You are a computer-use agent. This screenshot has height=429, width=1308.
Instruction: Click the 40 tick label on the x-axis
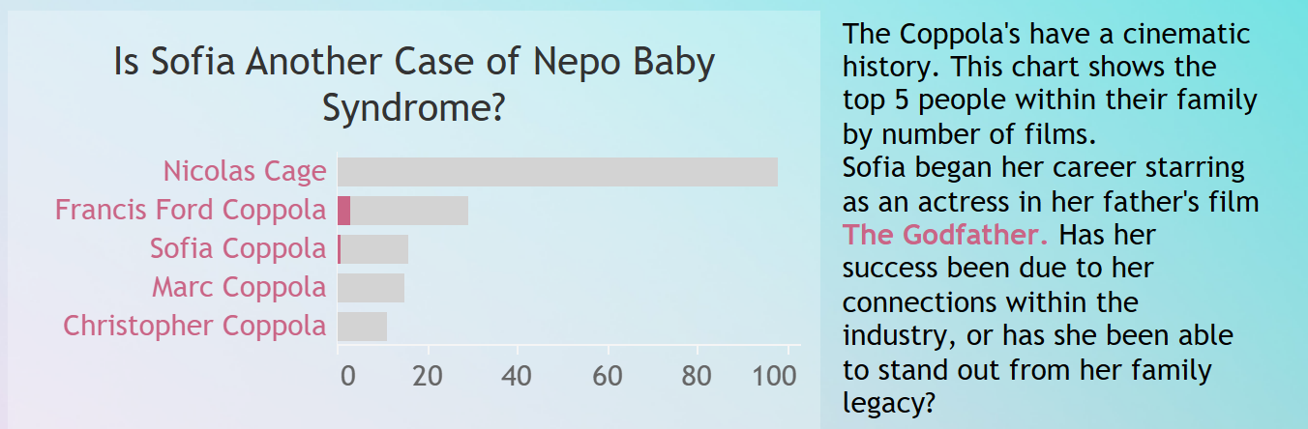coord(518,376)
